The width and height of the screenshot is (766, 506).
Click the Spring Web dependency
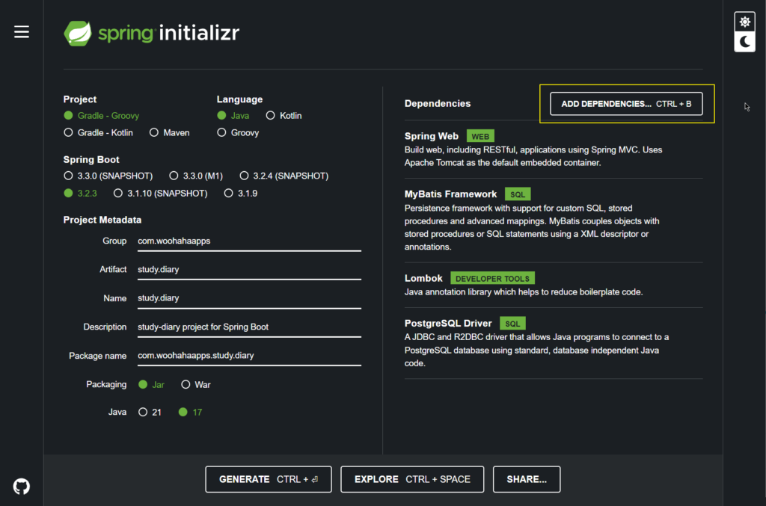(x=554, y=149)
